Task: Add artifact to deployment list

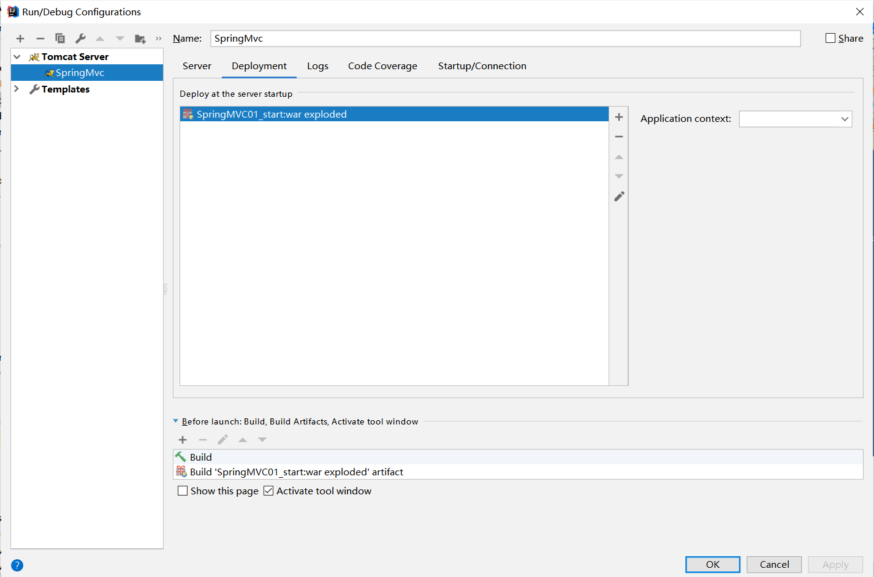Action: 619,117
